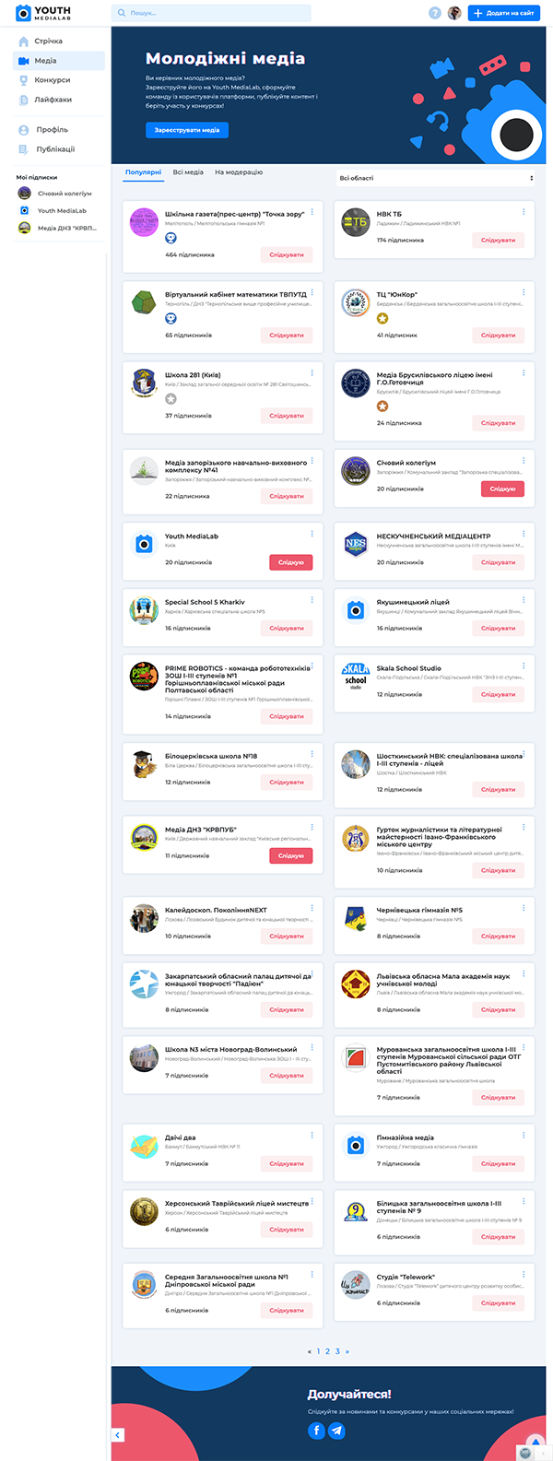Toggle the Слідкую button for Січовий колегіум
This screenshot has height=1461, width=553.
pyautogui.click(x=502, y=489)
